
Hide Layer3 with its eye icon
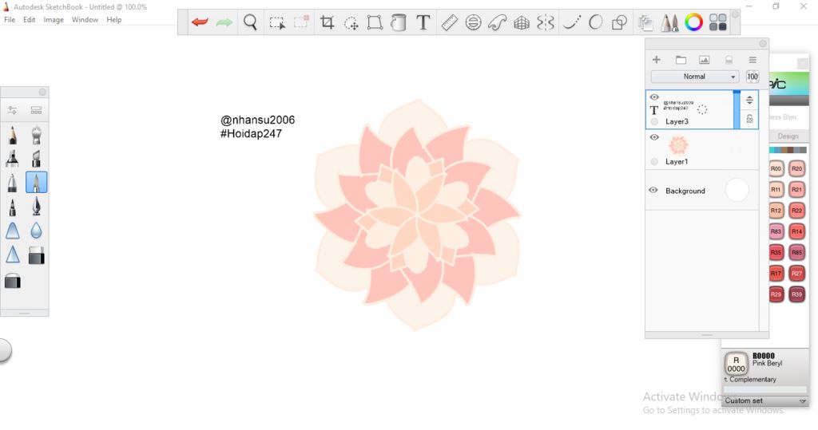point(654,97)
